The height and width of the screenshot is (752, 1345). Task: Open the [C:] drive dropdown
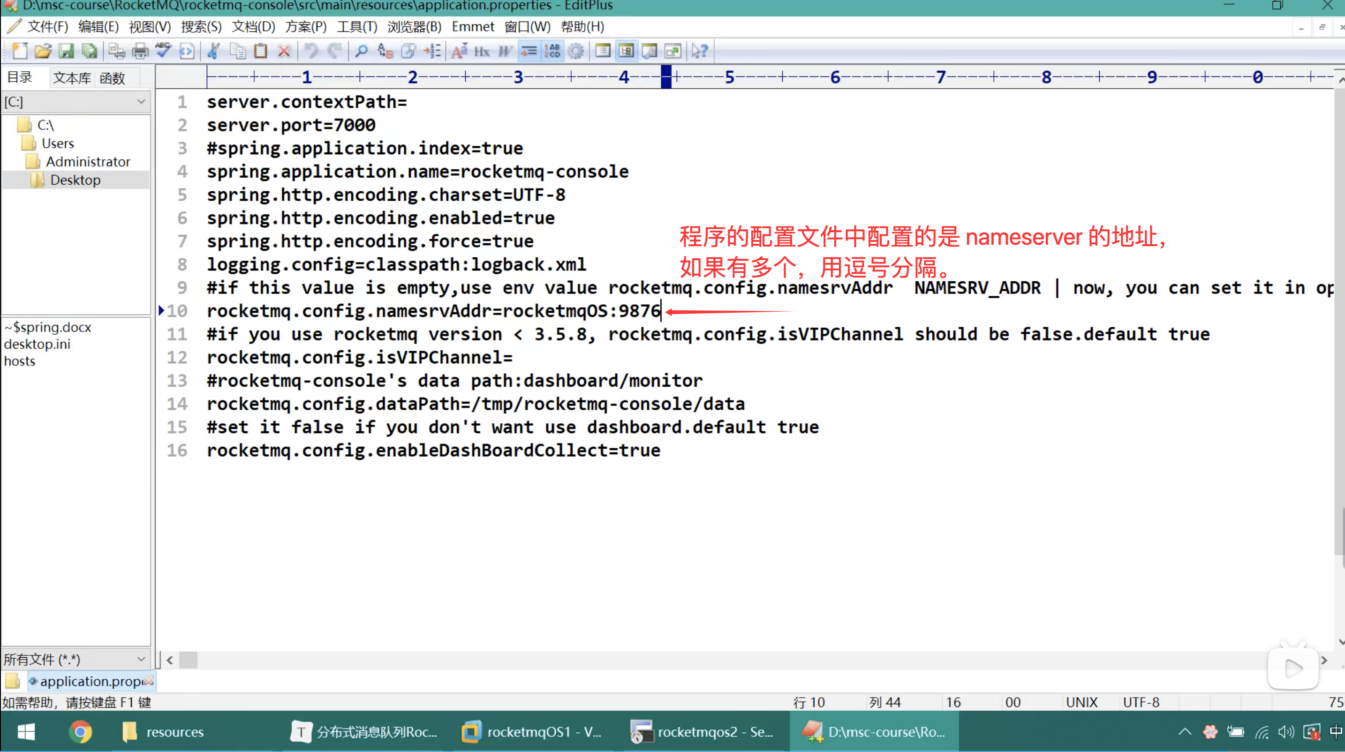click(76, 102)
